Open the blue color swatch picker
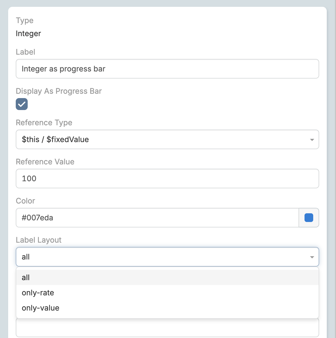 [309, 217]
